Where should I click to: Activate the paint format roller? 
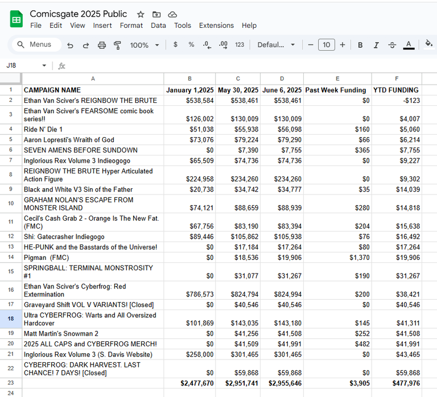[x=117, y=45]
